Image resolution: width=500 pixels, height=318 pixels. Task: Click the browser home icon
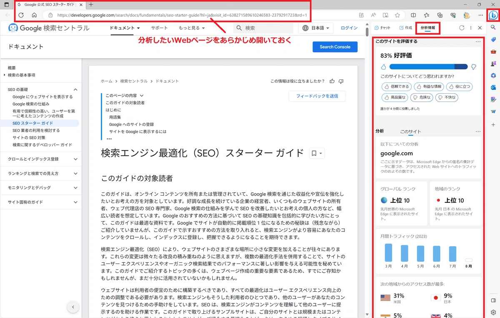34,15
